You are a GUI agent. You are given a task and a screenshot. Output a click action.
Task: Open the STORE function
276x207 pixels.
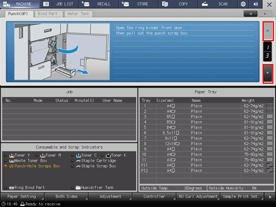pyautogui.click(x=138, y=4)
